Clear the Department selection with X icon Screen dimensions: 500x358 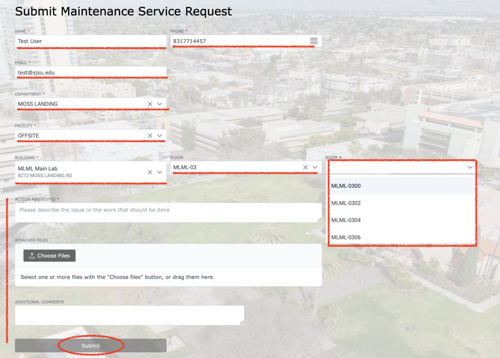150,104
